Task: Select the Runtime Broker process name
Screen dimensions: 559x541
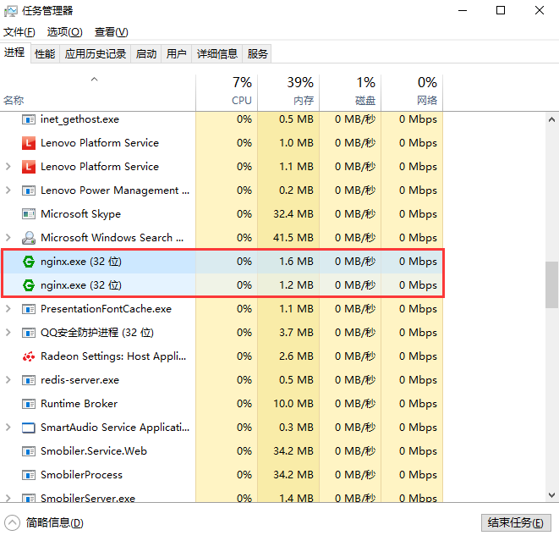Action: coord(79,404)
